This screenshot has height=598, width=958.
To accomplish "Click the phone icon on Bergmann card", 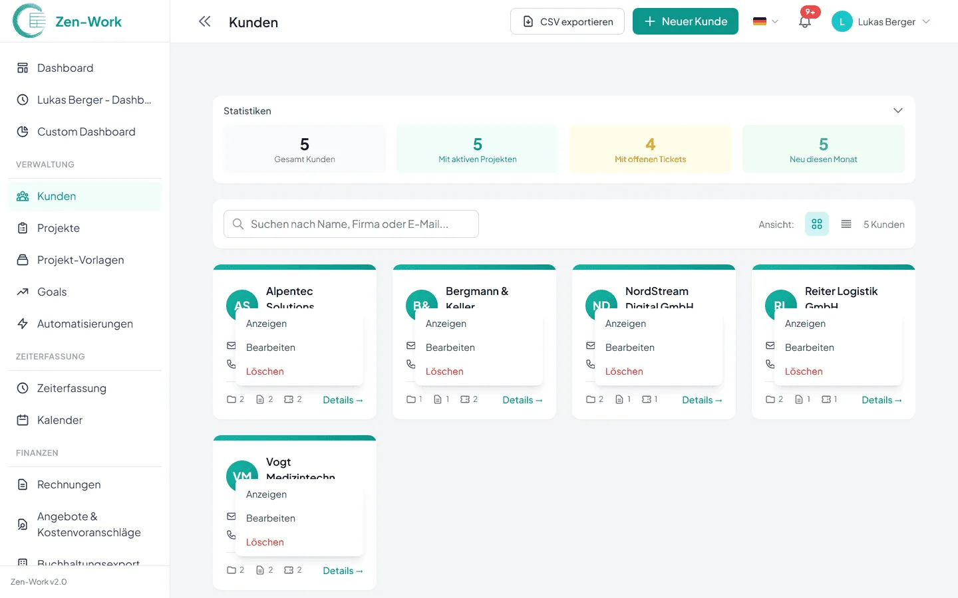I will [411, 364].
